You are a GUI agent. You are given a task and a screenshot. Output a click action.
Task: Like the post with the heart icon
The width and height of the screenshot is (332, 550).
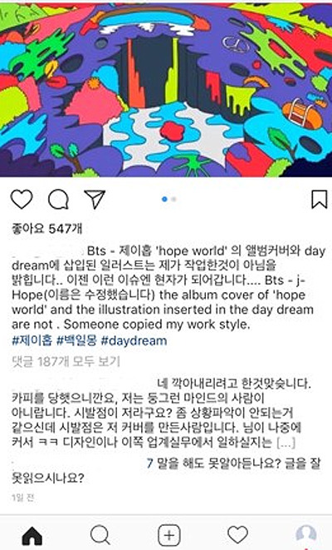click(22, 199)
